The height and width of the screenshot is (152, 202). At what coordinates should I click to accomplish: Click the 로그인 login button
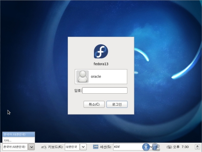pyautogui.click(x=117, y=104)
